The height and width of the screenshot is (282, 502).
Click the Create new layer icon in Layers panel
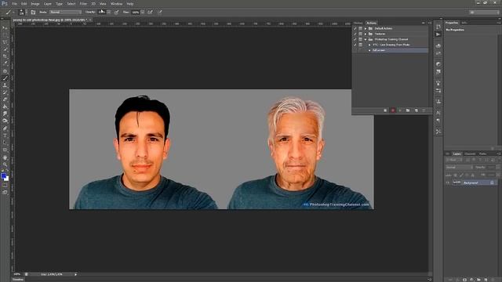[486, 280]
